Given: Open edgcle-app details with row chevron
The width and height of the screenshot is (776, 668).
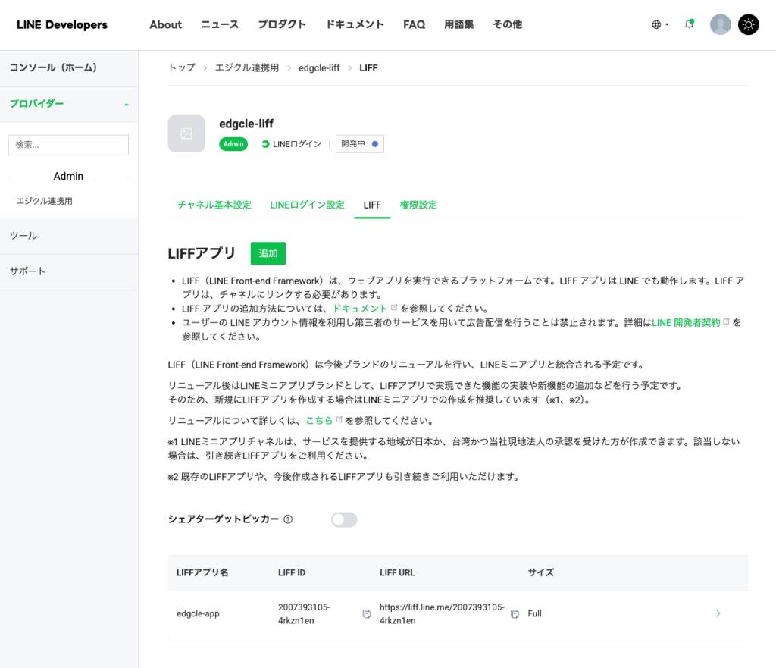Looking at the screenshot, I should click(718, 613).
